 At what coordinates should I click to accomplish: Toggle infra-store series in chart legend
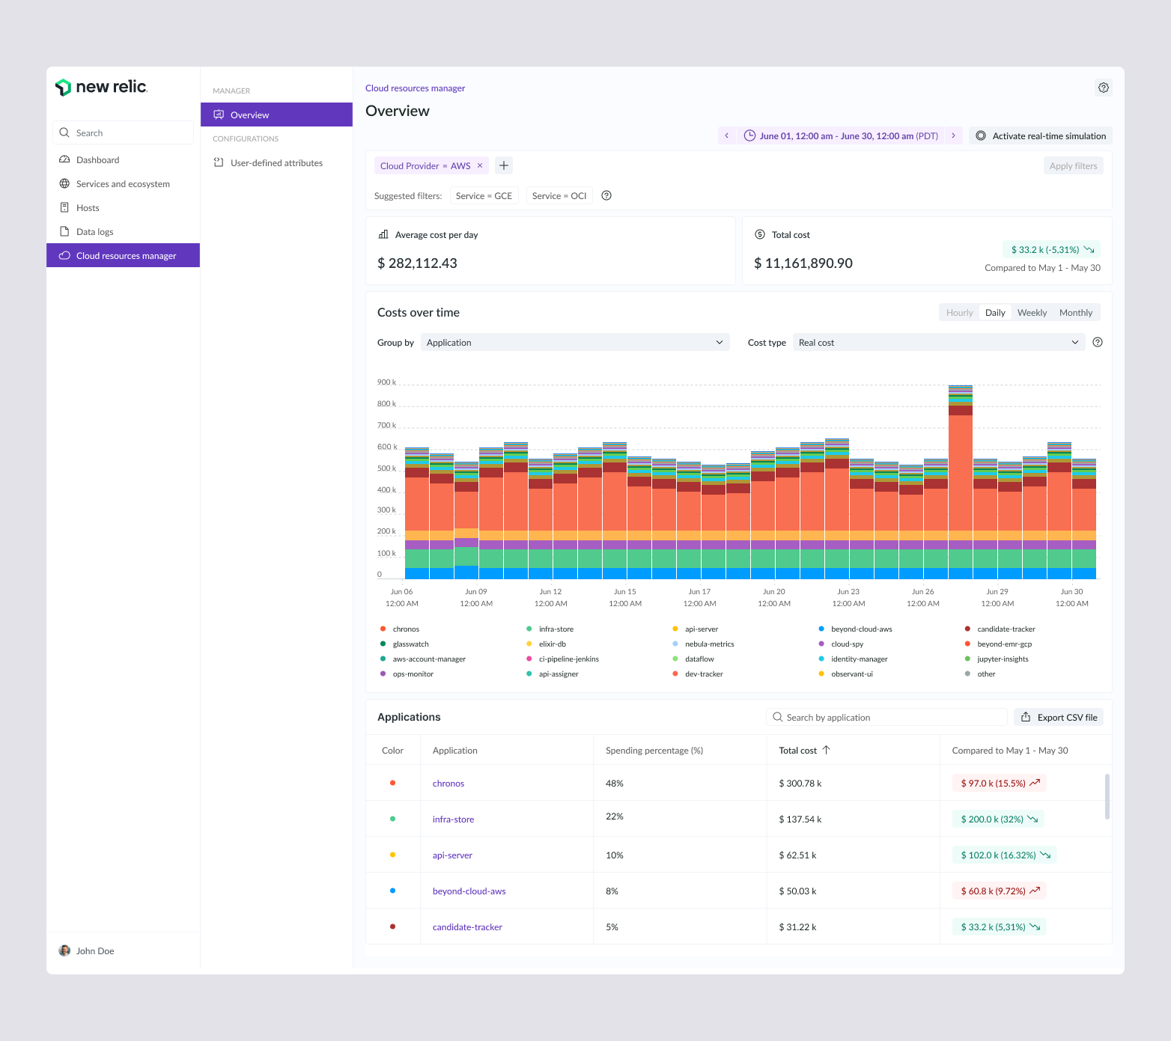(x=550, y=629)
